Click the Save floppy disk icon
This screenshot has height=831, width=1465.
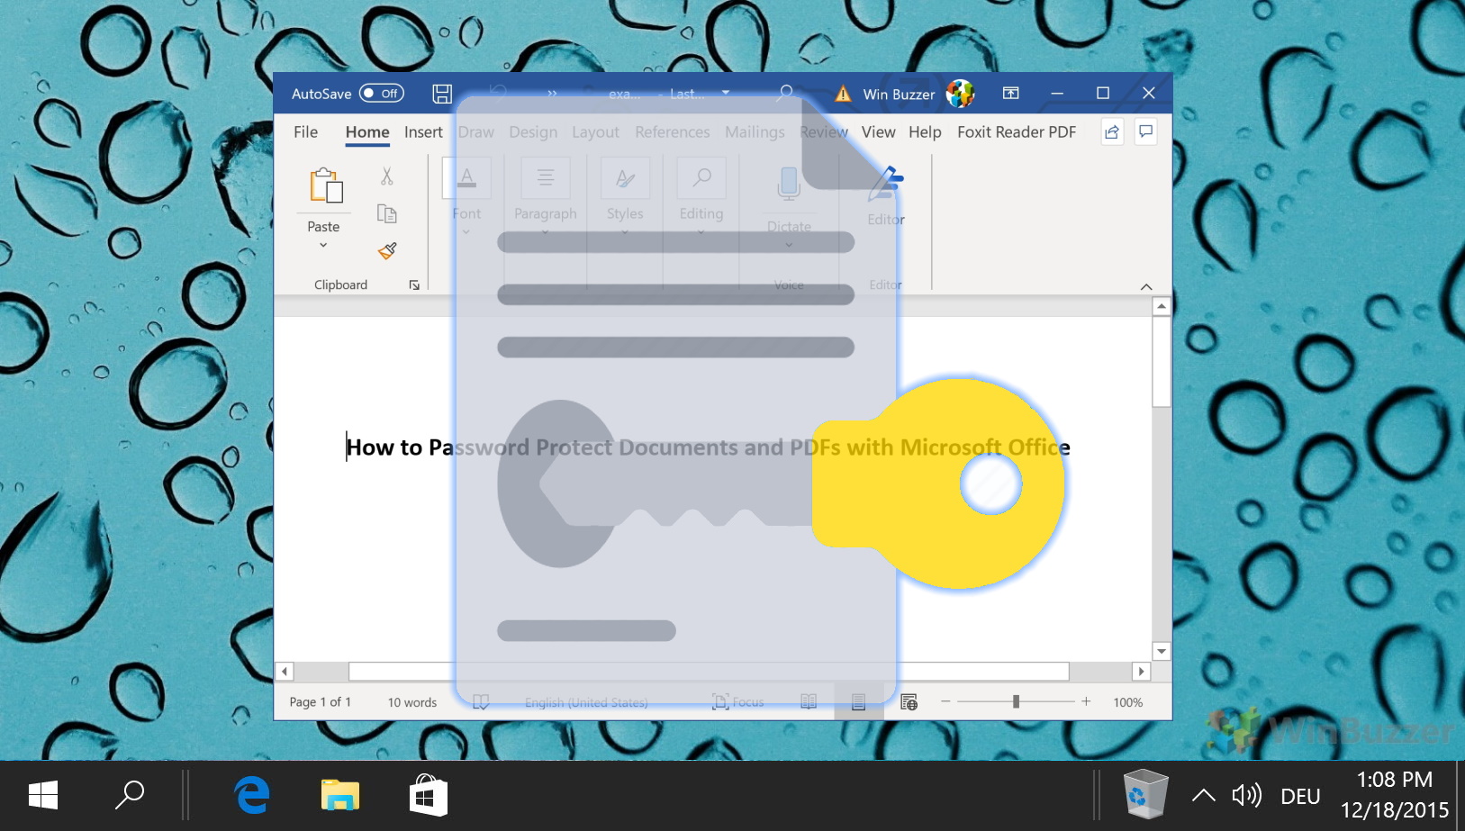point(442,94)
